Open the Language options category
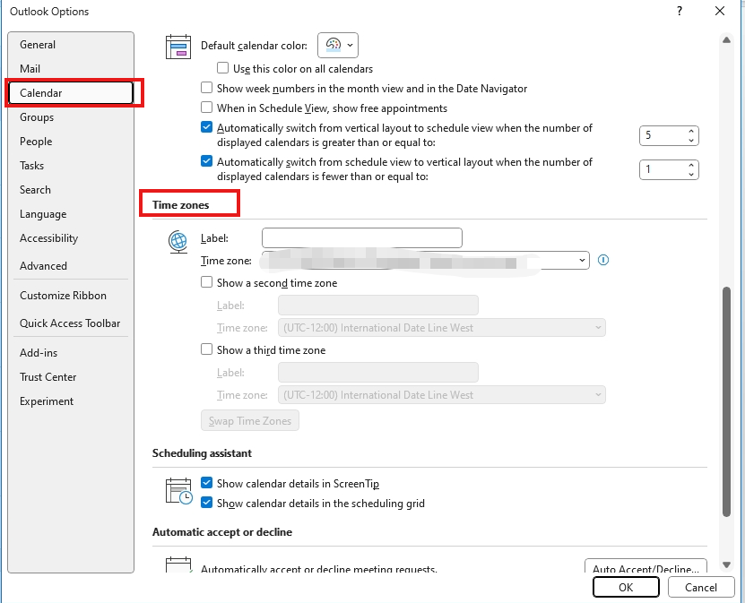The height and width of the screenshot is (603, 745). 70,214
